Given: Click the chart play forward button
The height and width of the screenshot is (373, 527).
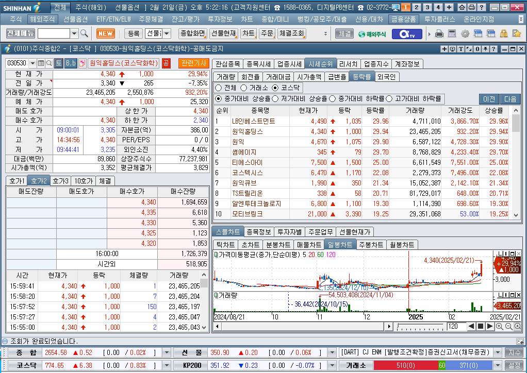Looking at the screenshot, I should click(x=490, y=326).
